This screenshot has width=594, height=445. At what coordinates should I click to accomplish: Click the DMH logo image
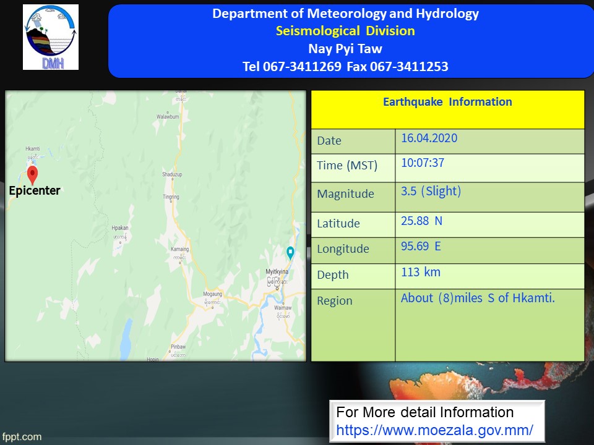point(51,37)
